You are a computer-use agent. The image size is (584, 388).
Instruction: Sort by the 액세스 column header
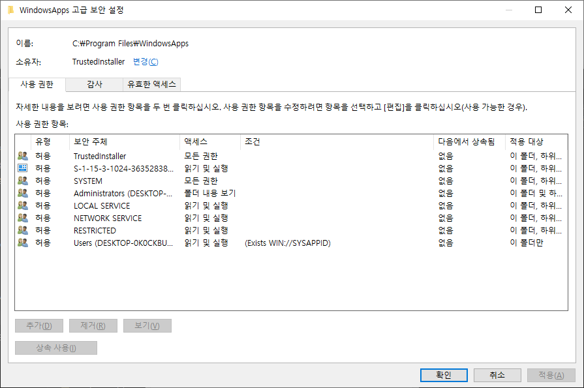click(210, 142)
